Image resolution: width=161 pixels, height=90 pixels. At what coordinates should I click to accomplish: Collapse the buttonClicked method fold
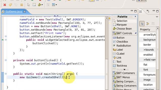(6, 60)
